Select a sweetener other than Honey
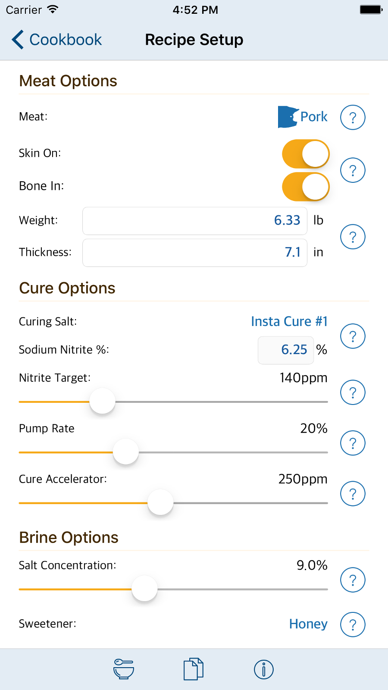This screenshot has height=690, width=388. coord(308,624)
